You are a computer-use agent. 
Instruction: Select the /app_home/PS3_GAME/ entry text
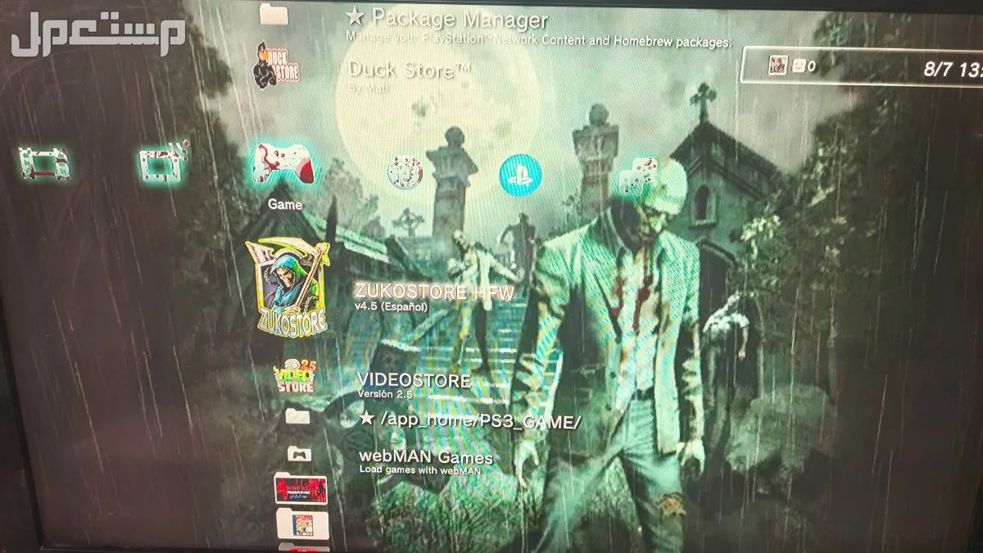(470, 420)
